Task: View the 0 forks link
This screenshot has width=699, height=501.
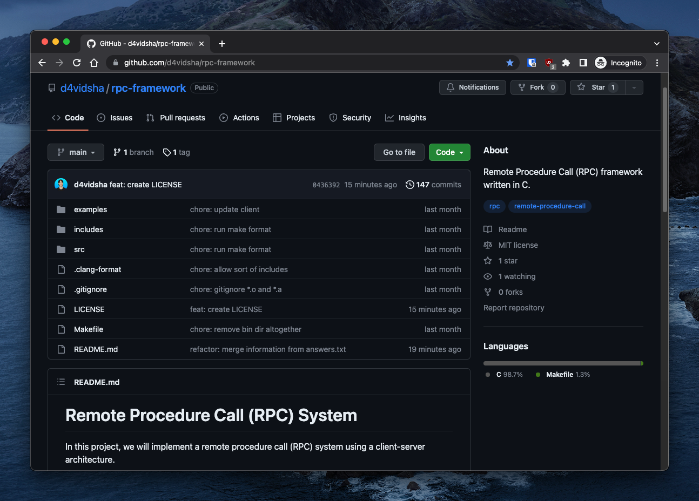Action: [x=503, y=292]
